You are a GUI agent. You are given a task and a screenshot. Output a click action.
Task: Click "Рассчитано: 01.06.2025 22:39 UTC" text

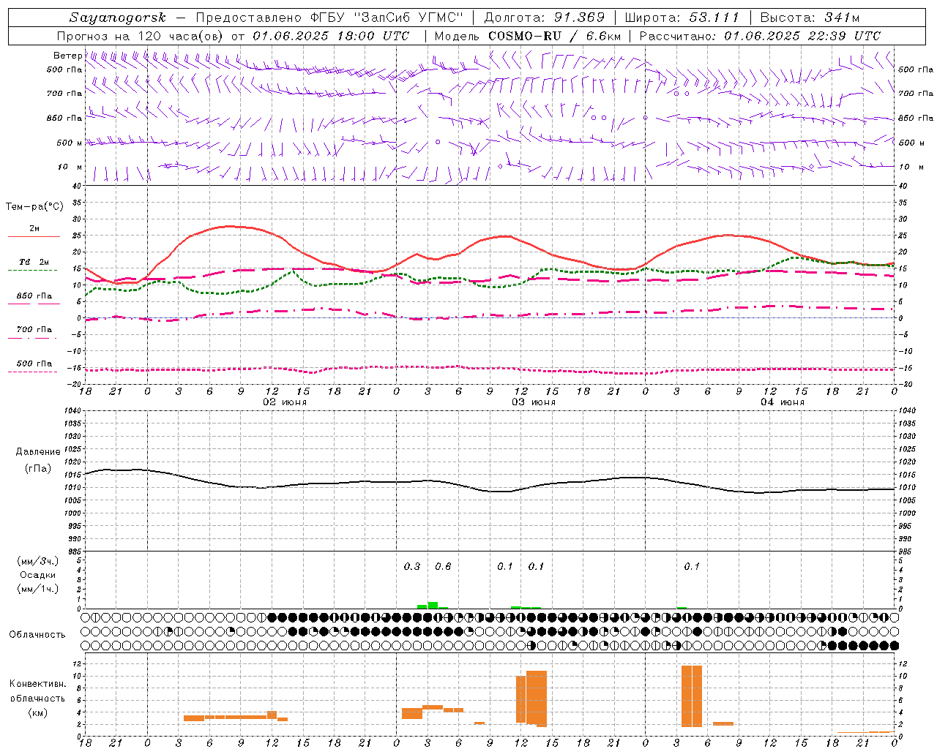coord(760,36)
